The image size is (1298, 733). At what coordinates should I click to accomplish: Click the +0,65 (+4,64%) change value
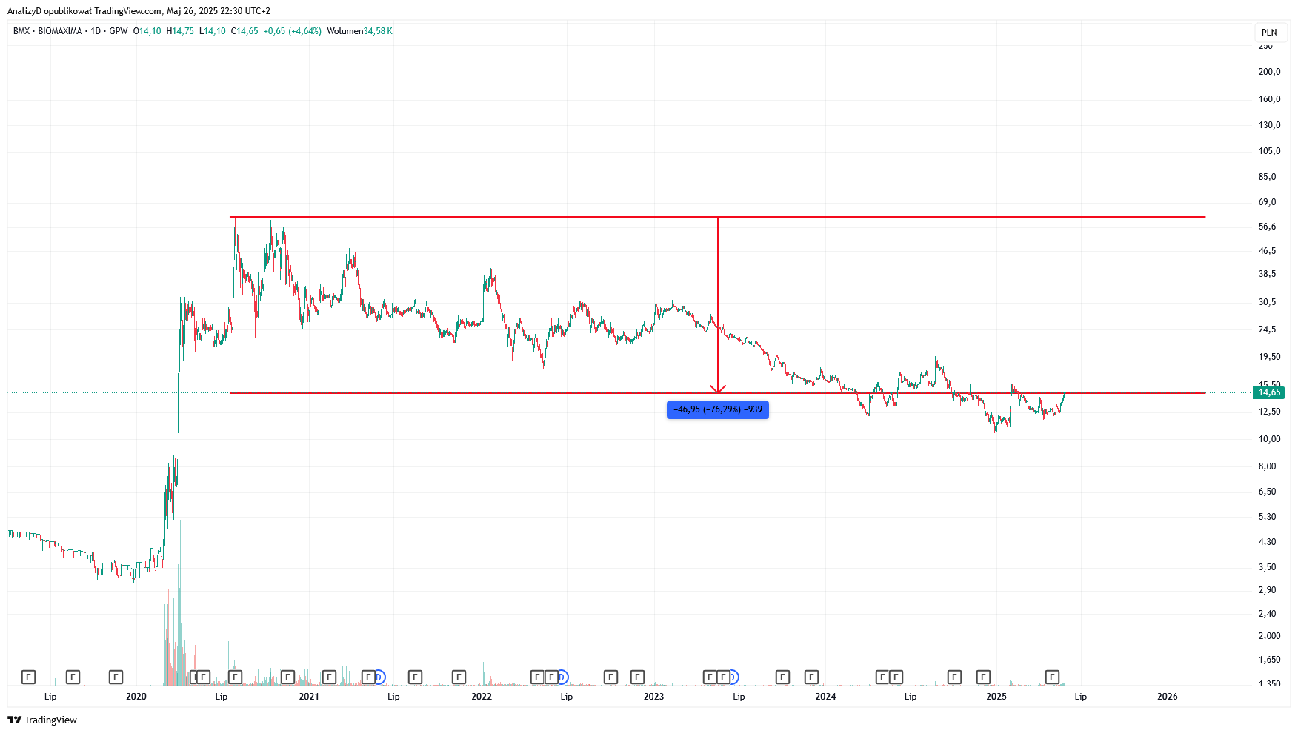point(293,31)
